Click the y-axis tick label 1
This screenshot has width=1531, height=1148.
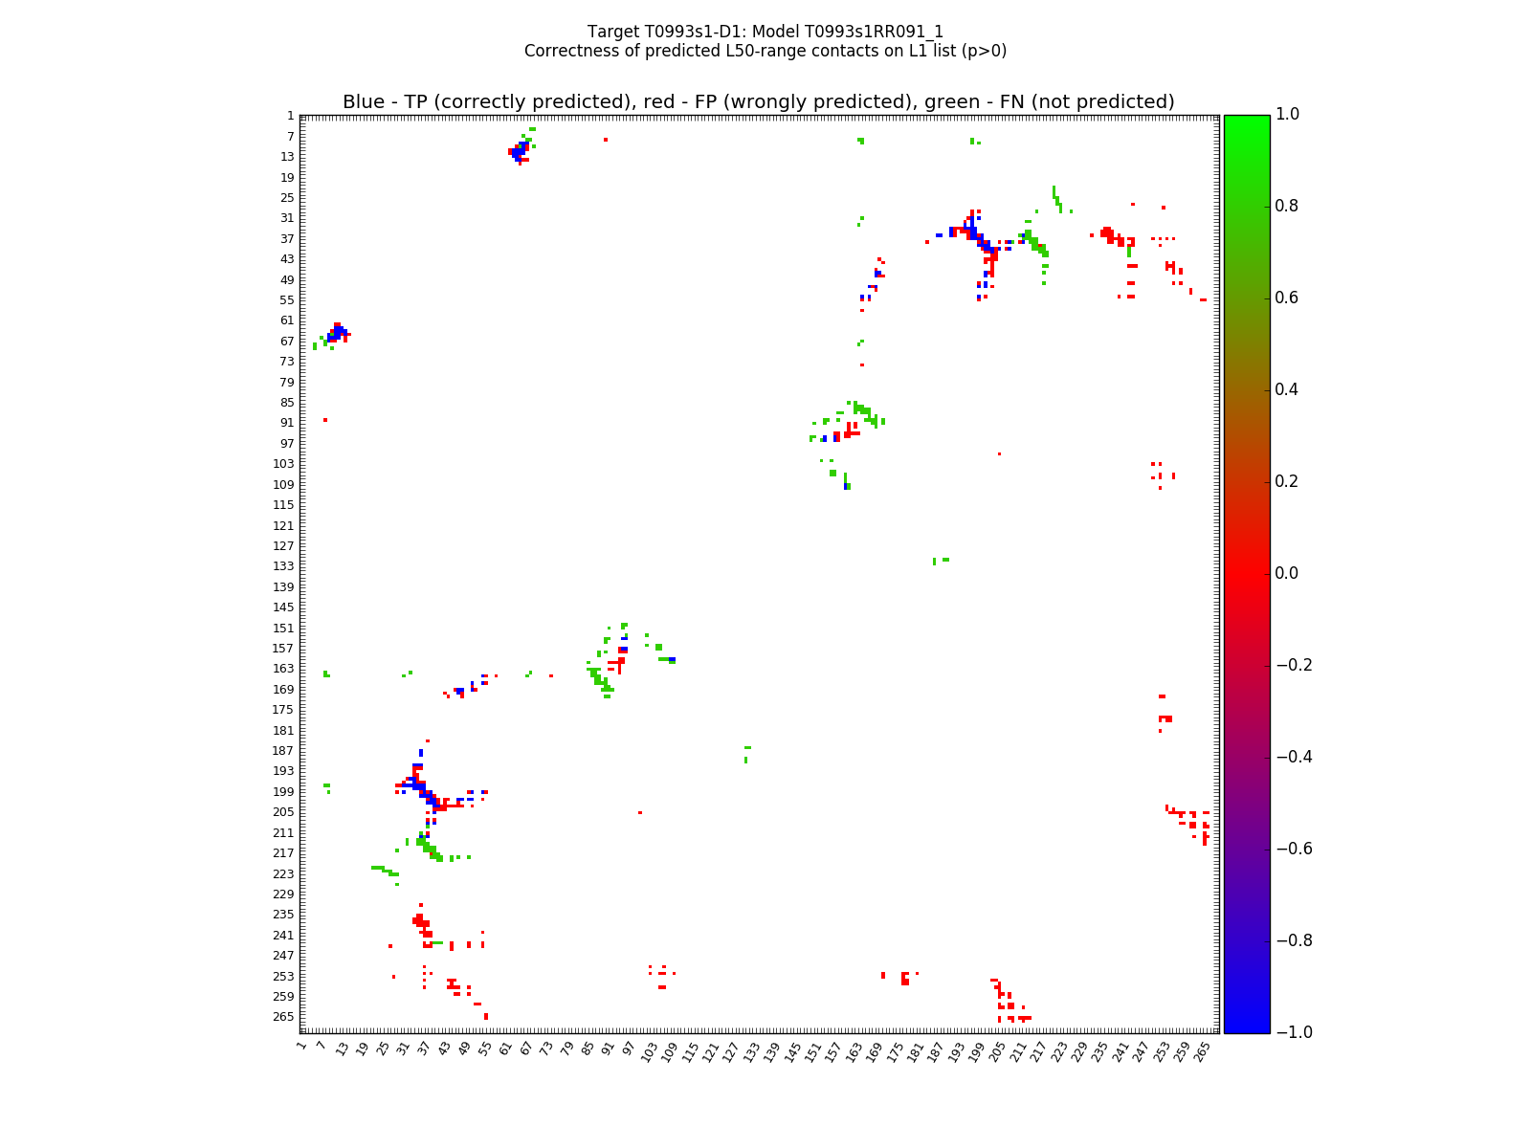(x=290, y=116)
